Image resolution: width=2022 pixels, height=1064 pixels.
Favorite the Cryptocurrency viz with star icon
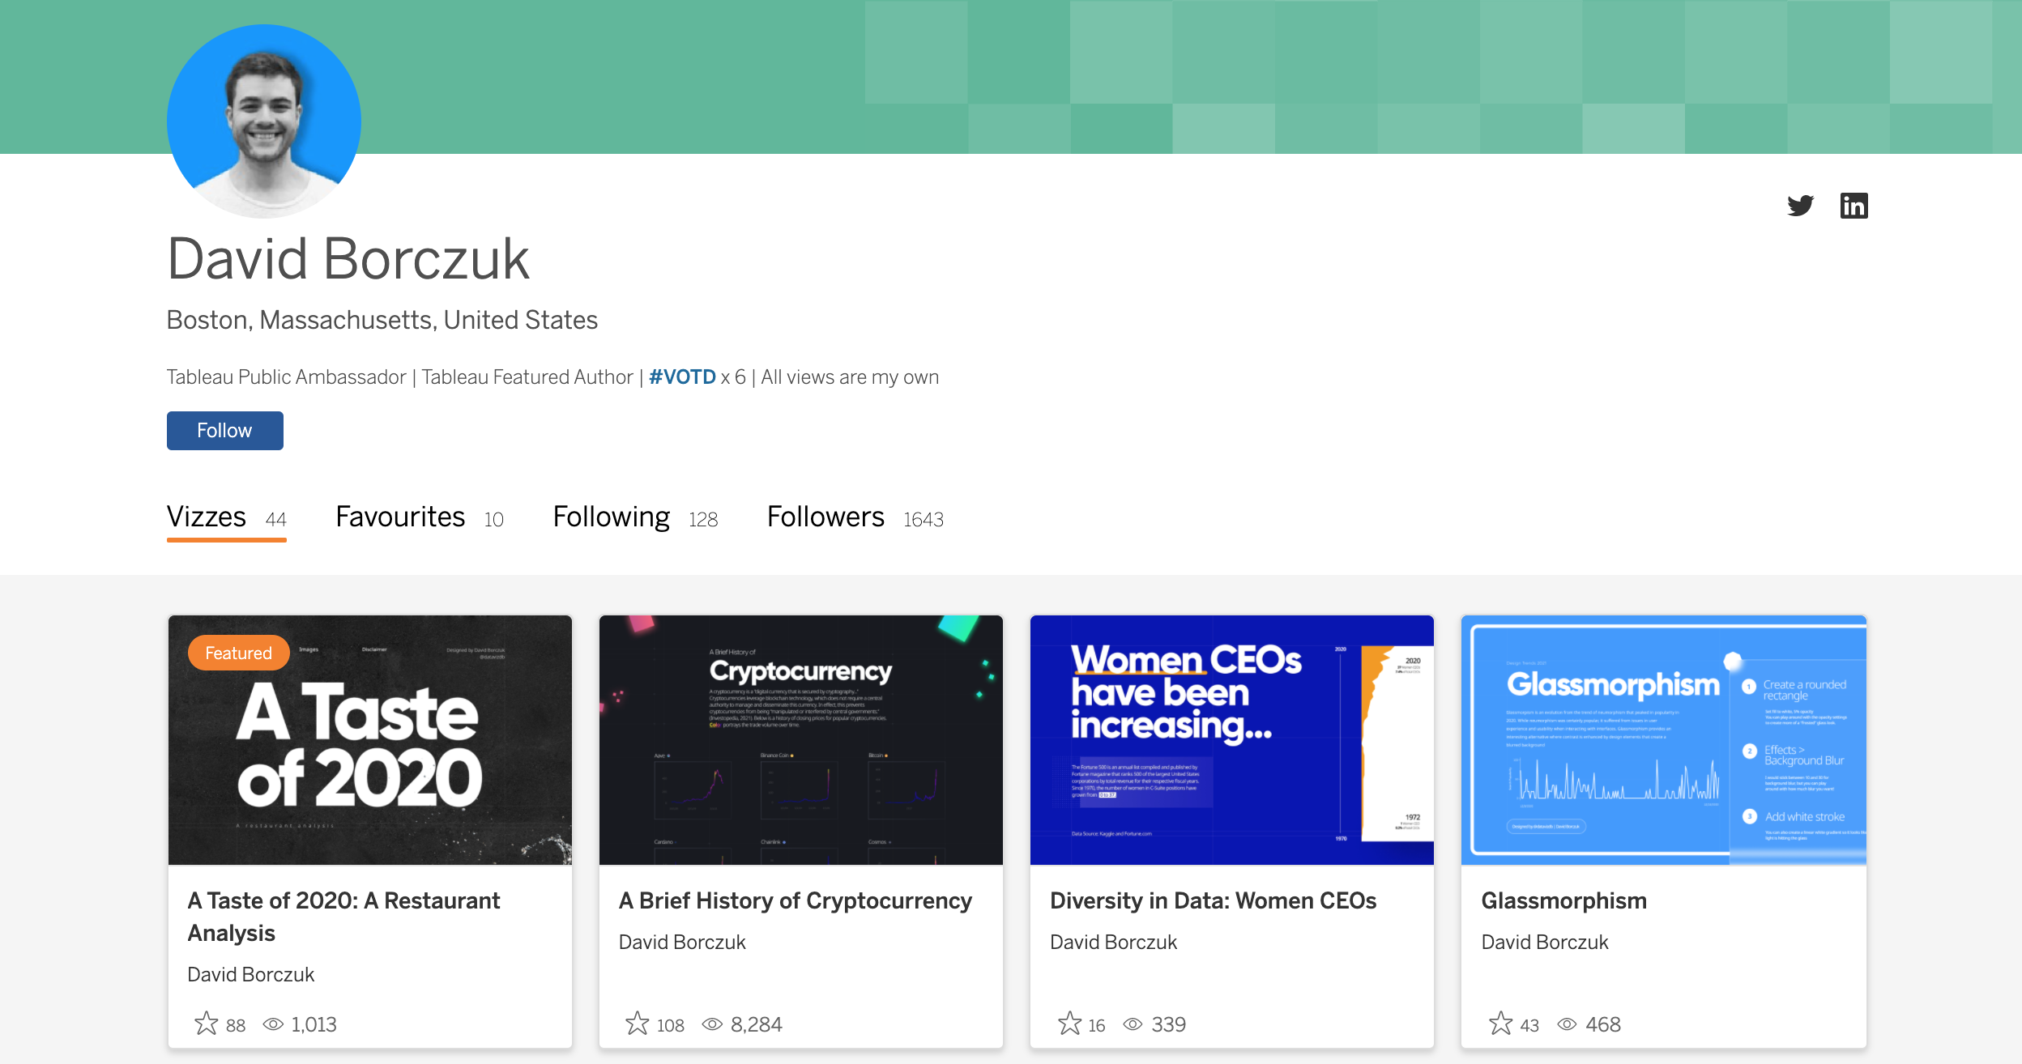tap(638, 1024)
